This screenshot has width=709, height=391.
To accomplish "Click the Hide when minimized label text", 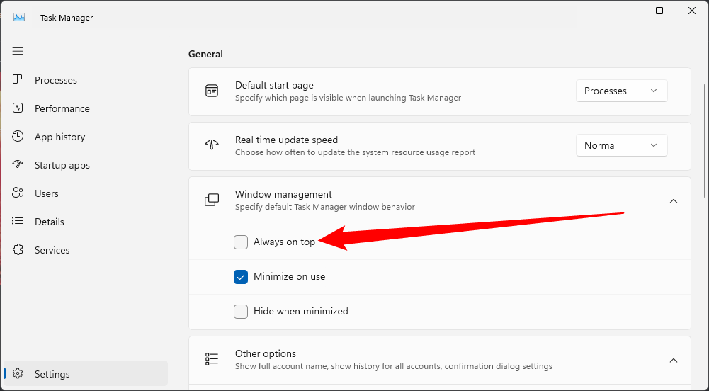I will point(301,311).
